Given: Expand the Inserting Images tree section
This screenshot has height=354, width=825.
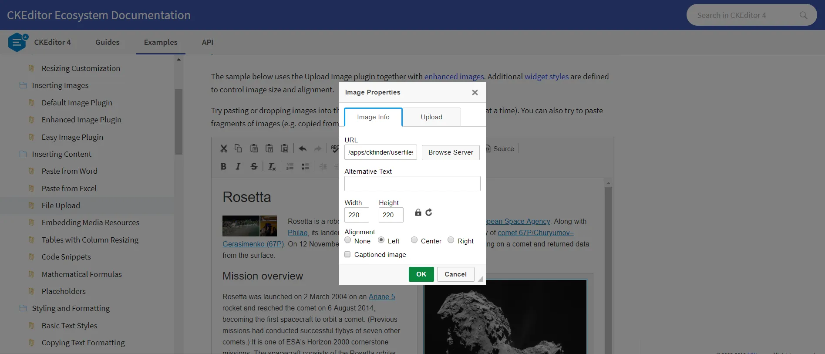Looking at the screenshot, I should click(60, 85).
